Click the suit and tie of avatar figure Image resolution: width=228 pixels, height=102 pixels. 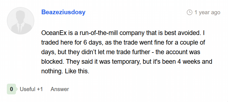click(x=21, y=28)
